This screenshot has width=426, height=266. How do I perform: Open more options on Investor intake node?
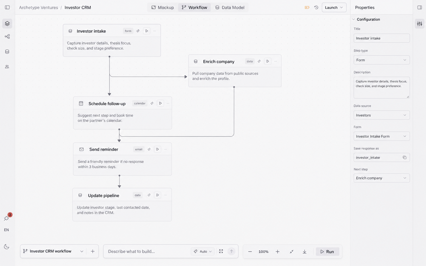(154, 31)
